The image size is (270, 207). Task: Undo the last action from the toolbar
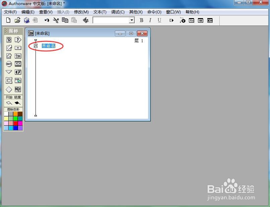[47, 20]
